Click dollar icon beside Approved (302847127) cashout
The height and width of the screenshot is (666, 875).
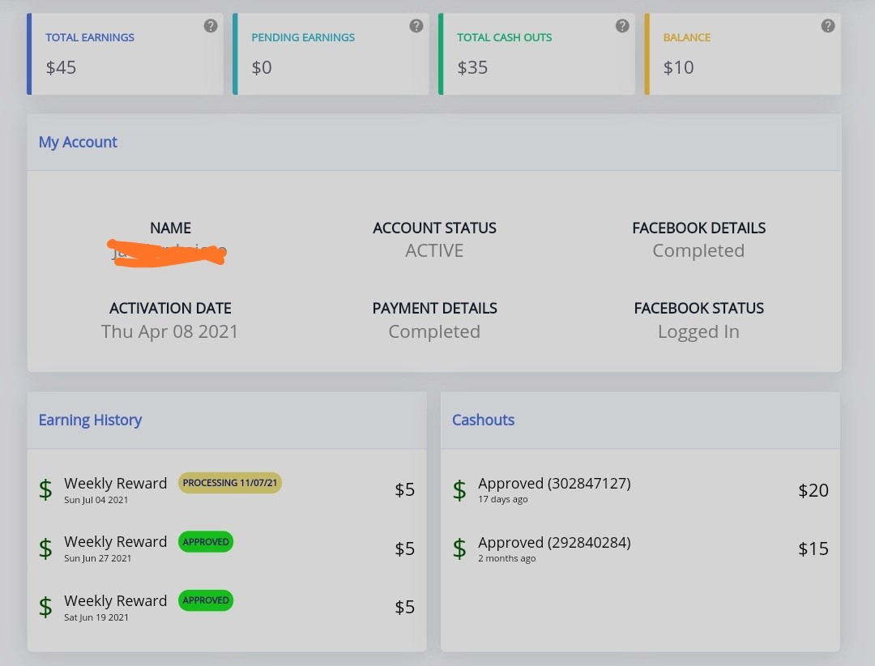tap(459, 490)
